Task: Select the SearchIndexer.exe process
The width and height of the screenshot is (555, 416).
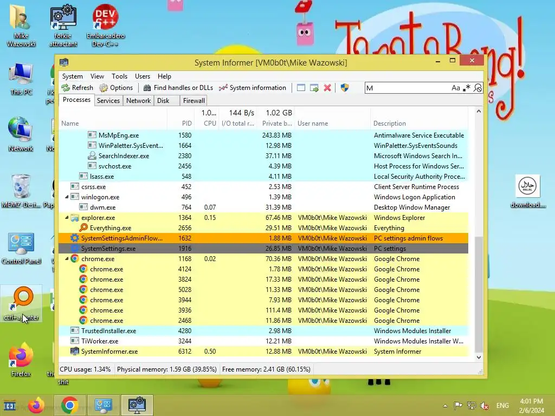Action: point(264,155)
